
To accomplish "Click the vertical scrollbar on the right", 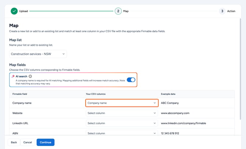I will pyautogui.click(x=240, y=69).
